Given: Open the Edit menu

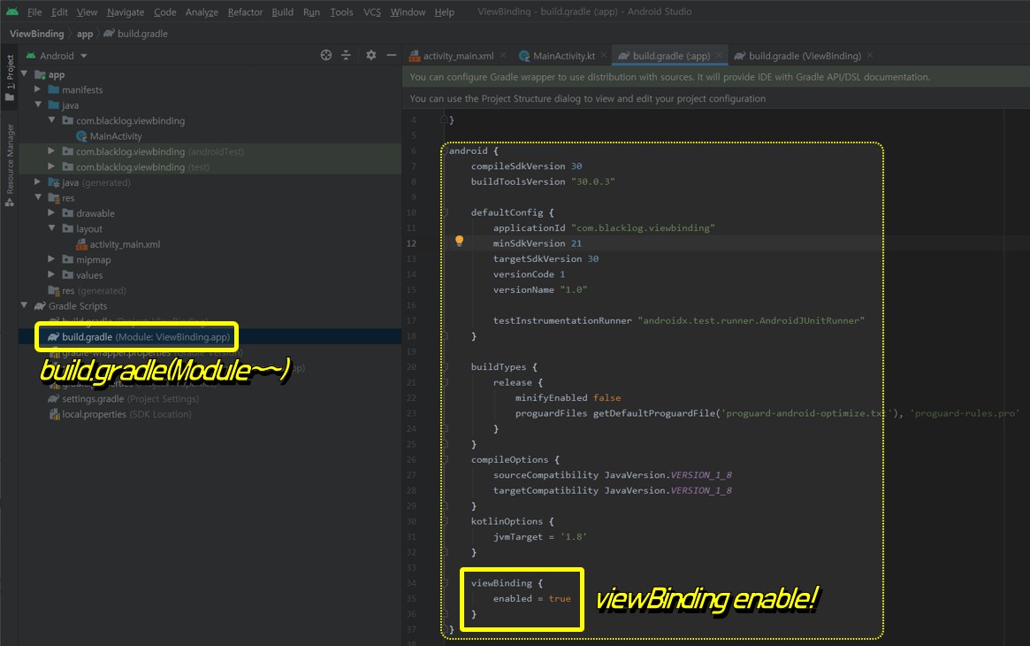Looking at the screenshot, I should tap(59, 12).
